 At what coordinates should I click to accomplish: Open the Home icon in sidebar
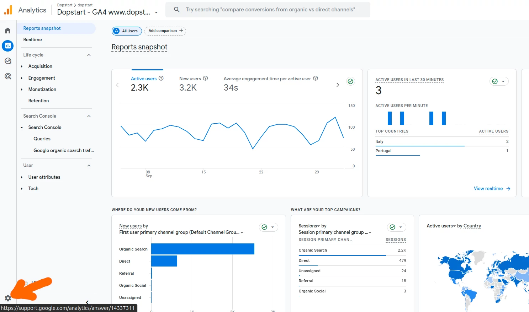pyautogui.click(x=8, y=31)
